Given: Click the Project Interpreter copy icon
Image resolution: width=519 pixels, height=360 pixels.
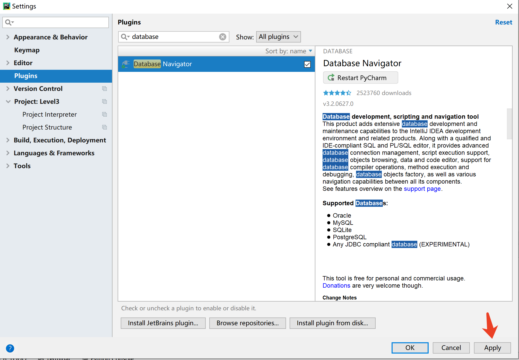Looking at the screenshot, I should tap(104, 114).
